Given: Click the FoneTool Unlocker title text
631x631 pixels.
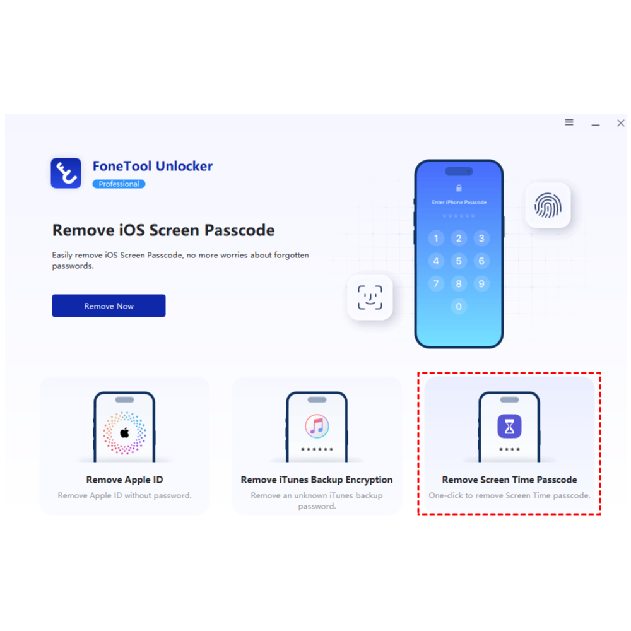Looking at the screenshot, I should 153,166.
